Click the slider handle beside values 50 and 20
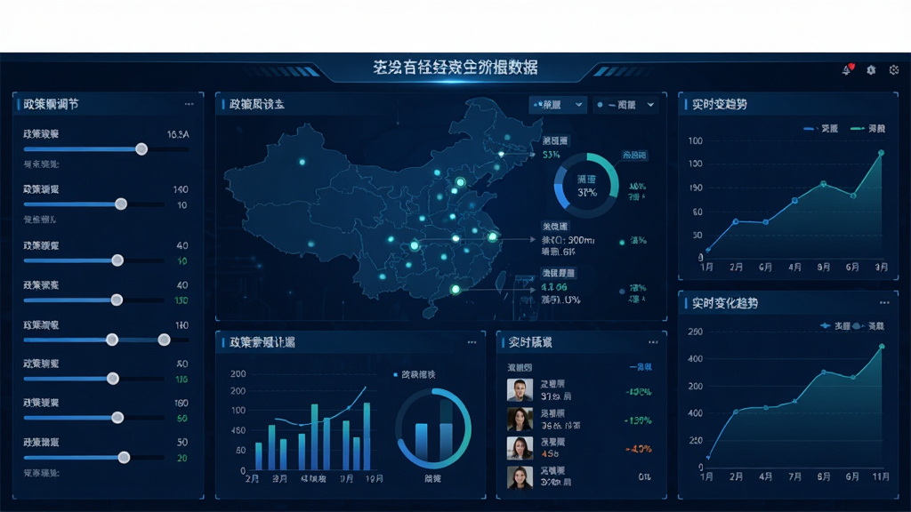911x512 pixels. (x=124, y=458)
